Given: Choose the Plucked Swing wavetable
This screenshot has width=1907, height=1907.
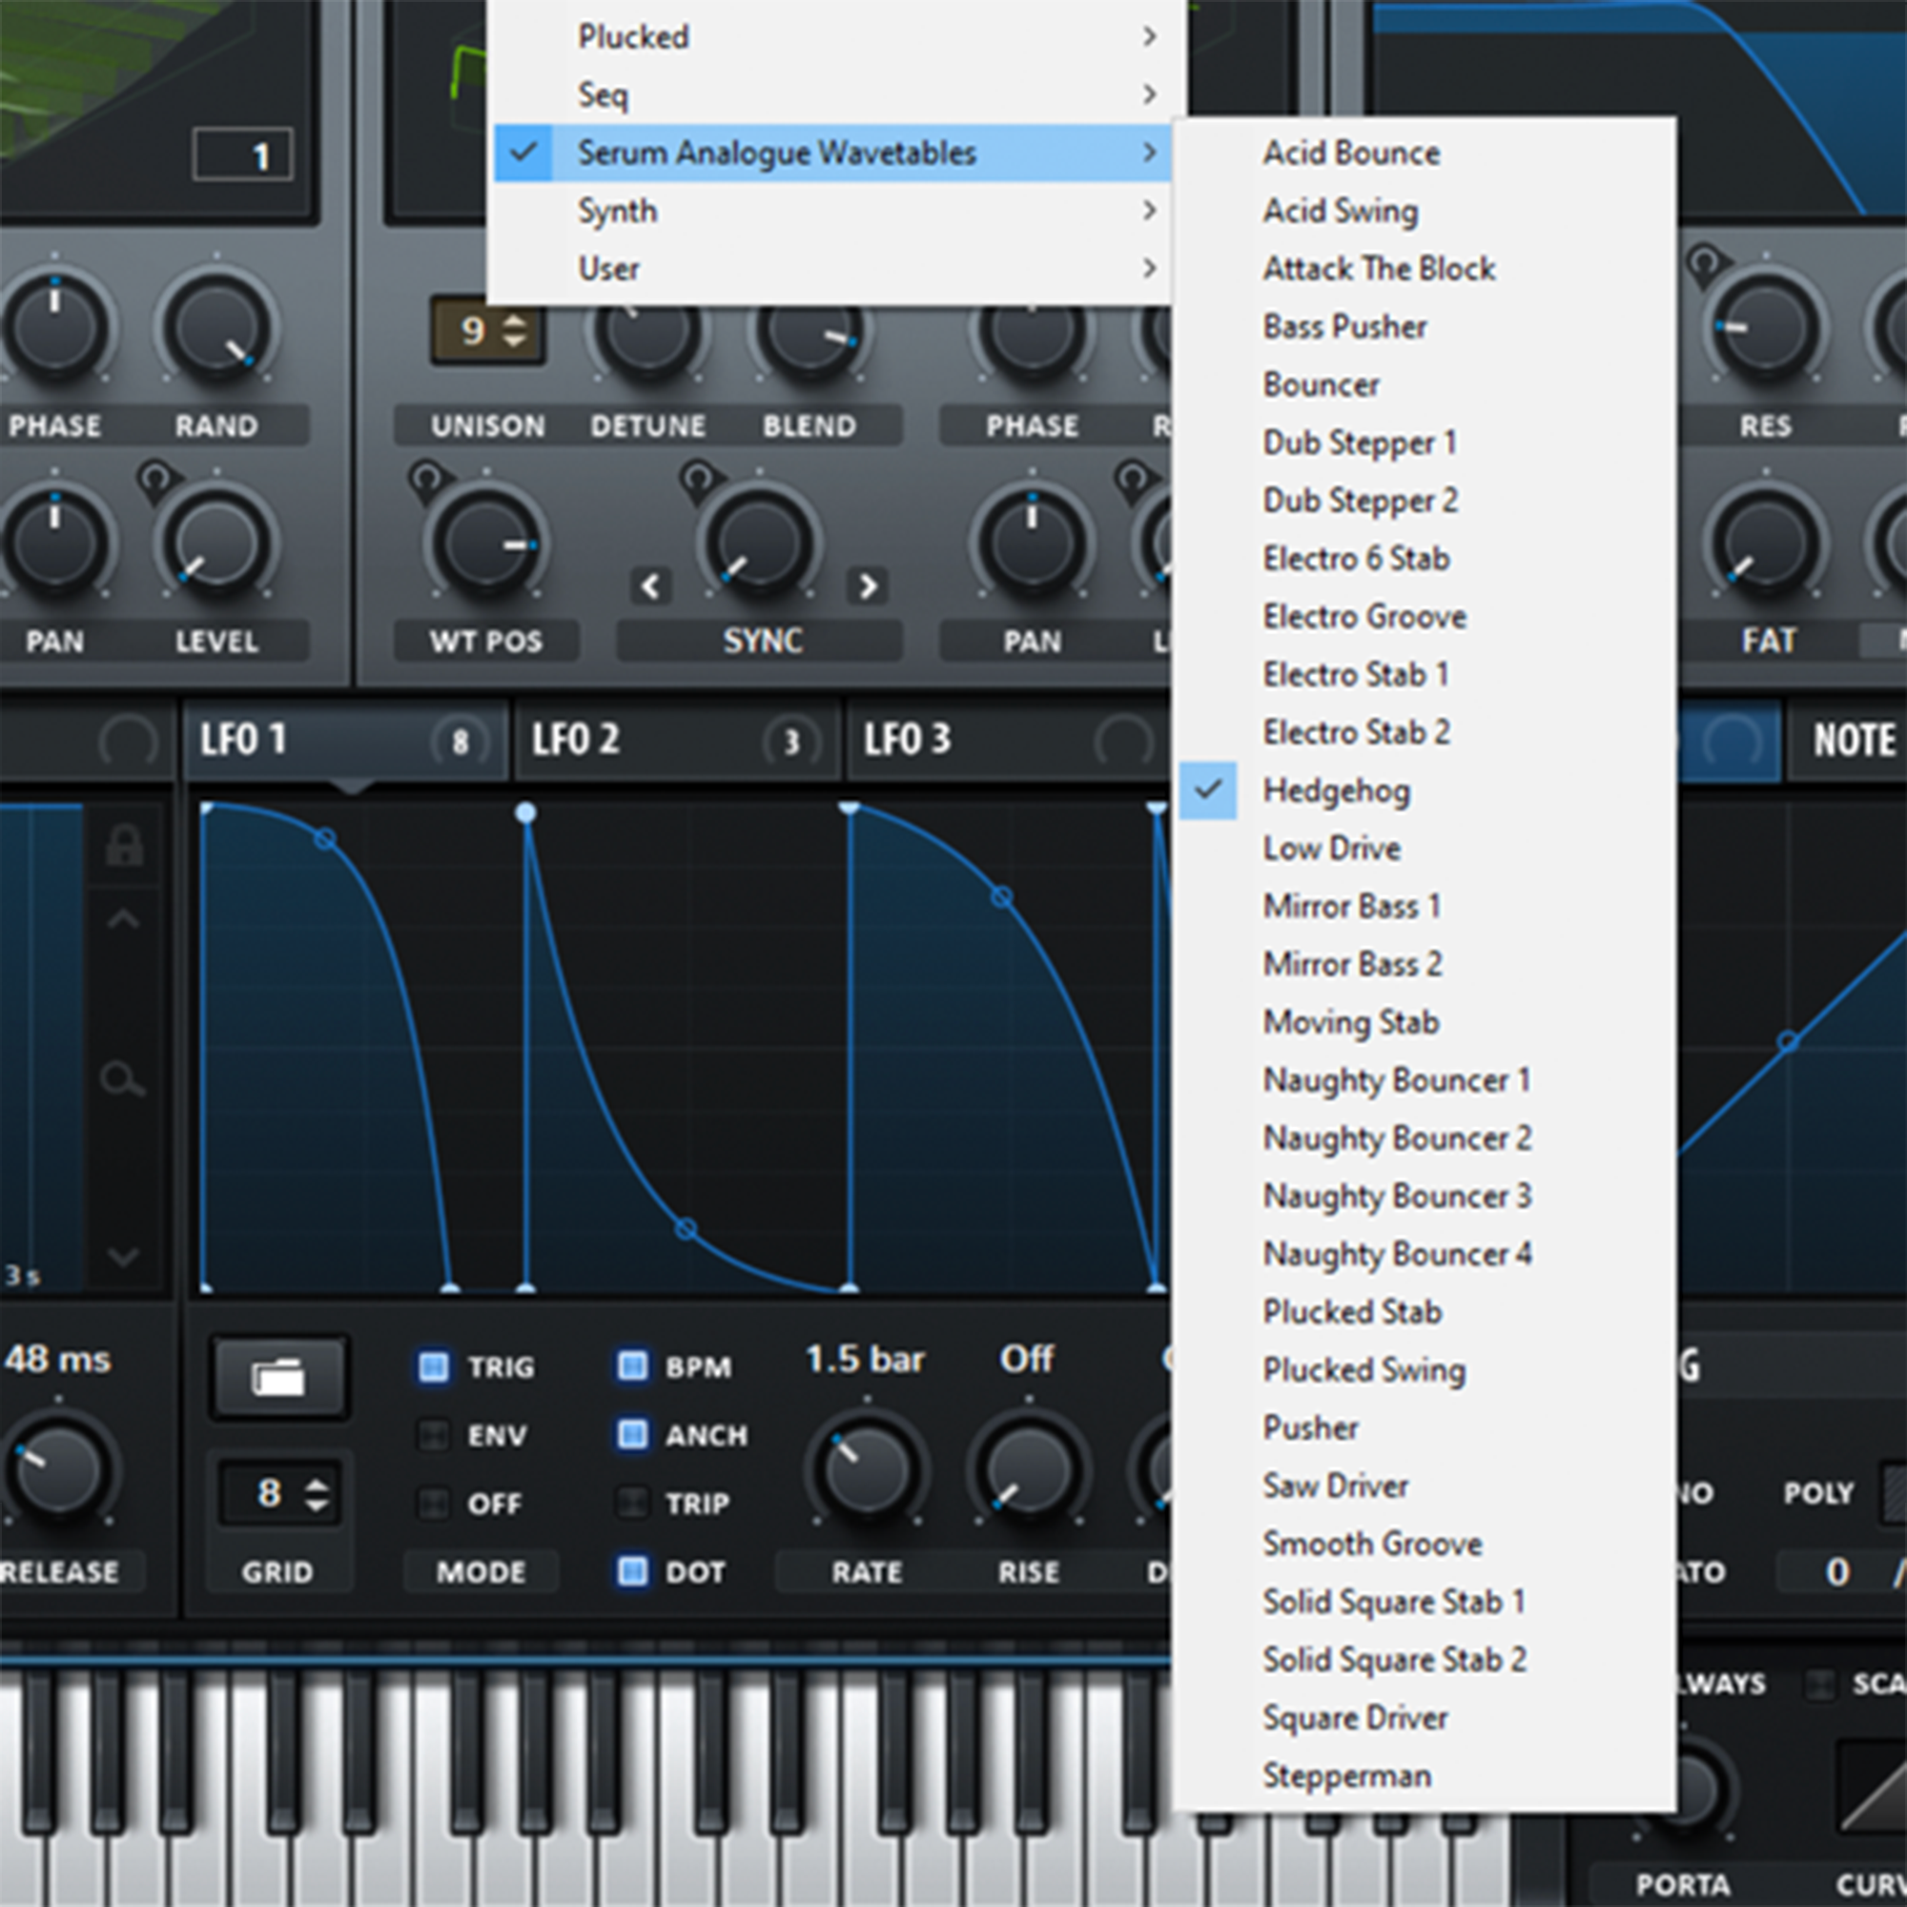Looking at the screenshot, I should click(1425, 1370).
